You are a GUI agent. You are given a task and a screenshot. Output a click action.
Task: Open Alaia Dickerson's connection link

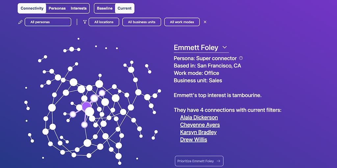click(x=199, y=117)
